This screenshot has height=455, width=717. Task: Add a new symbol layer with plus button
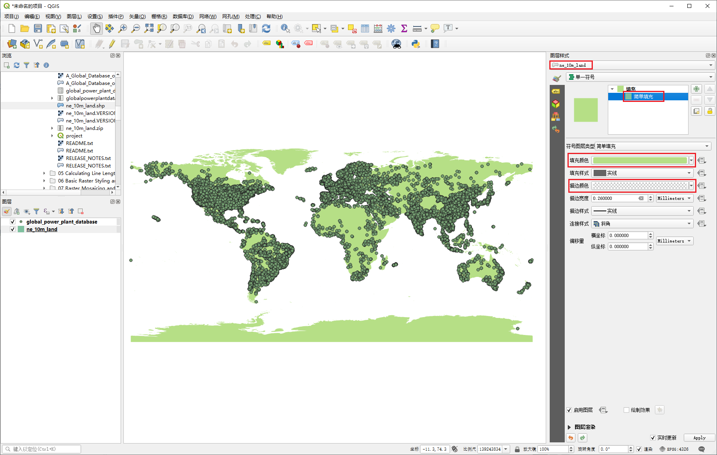(x=696, y=89)
